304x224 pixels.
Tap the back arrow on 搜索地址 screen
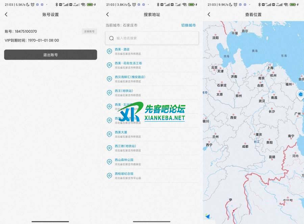(x=107, y=14)
